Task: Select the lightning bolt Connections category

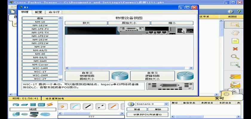Action: (50, 105)
